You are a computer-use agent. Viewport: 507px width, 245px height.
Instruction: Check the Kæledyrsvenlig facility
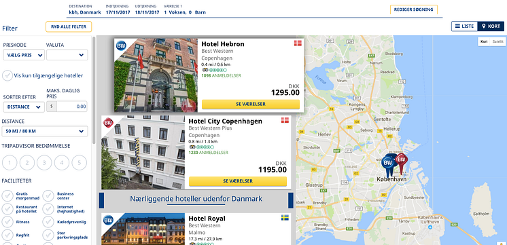click(x=48, y=222)
